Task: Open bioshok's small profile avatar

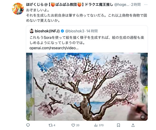Action: point(32,31)
